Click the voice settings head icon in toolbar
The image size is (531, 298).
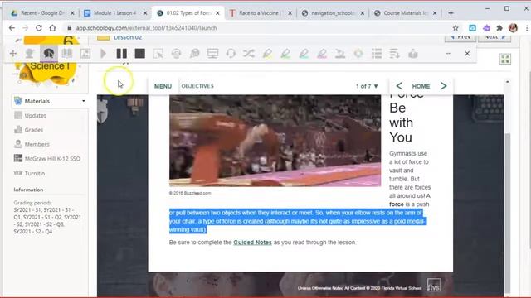(30, 53)
